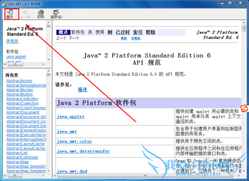Click scroll-down arrow of main content frame
Screen dimensions: 249x181
[x=244, y=171]
